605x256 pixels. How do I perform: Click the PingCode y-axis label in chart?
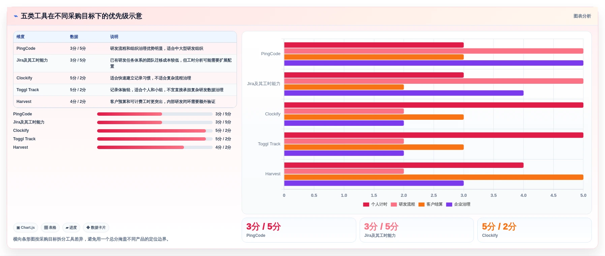(271, 54)
